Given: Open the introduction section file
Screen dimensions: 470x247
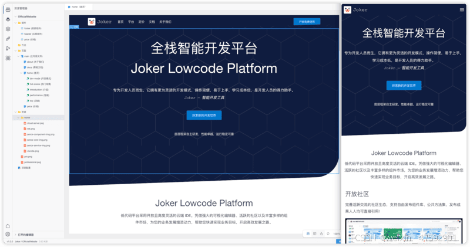Looking at the screenshot, I should tap(38, 90).
